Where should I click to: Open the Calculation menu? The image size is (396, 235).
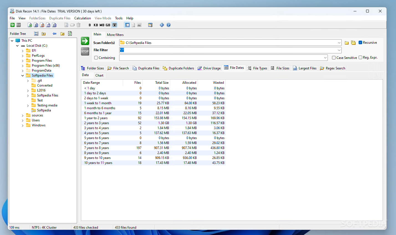click(83, 18)
